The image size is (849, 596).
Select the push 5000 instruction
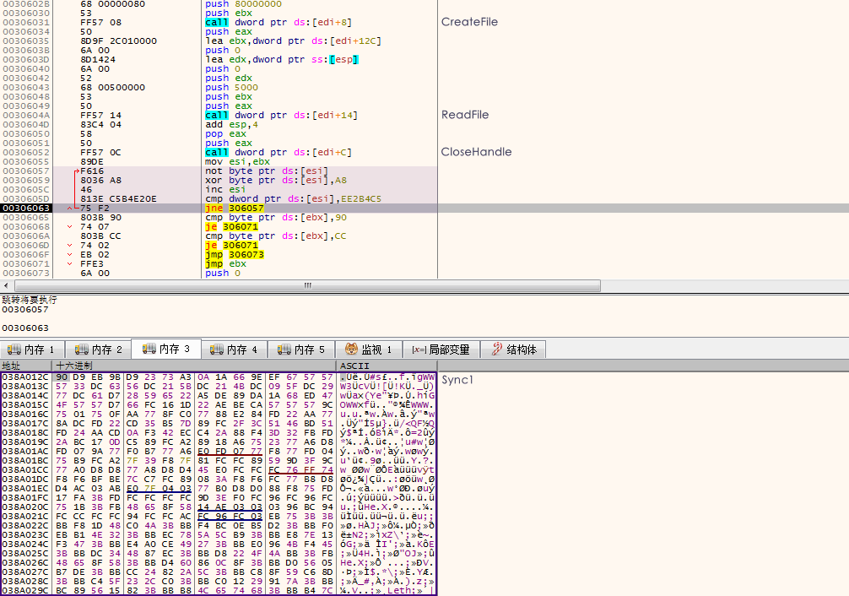click(231, 87)
